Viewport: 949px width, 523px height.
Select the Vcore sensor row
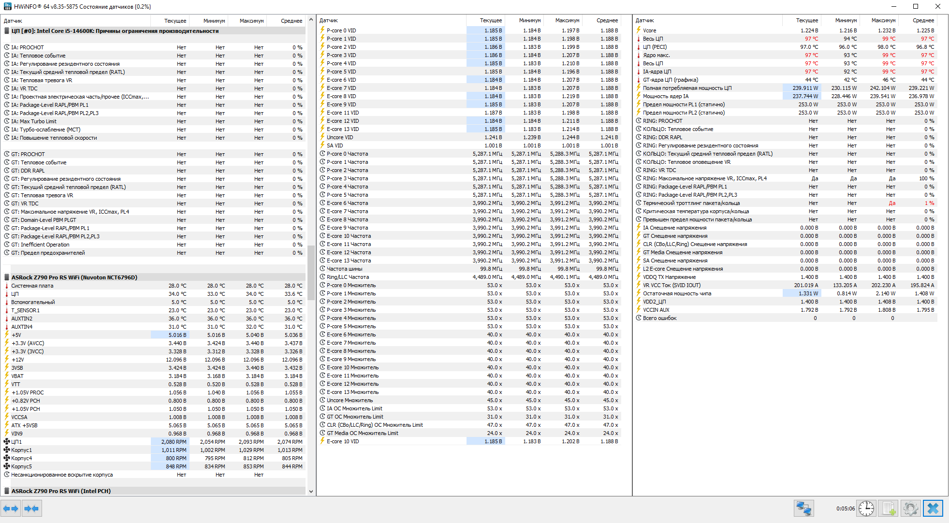(x=649, y=30)
